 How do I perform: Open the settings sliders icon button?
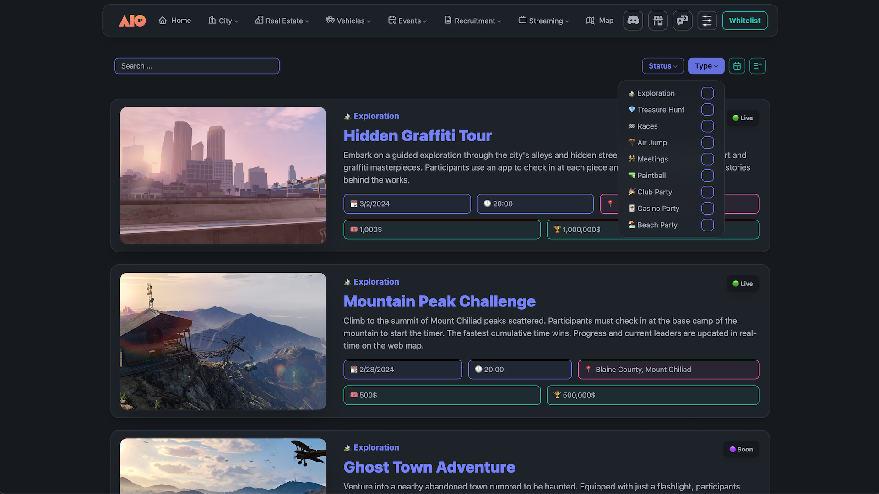(707, 21)
